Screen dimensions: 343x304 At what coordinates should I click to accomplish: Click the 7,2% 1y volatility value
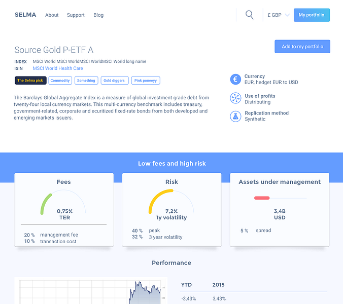171,214
